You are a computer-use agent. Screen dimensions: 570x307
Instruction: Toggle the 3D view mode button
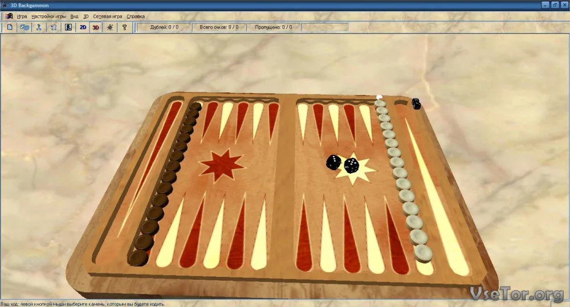tap(96, 27)
